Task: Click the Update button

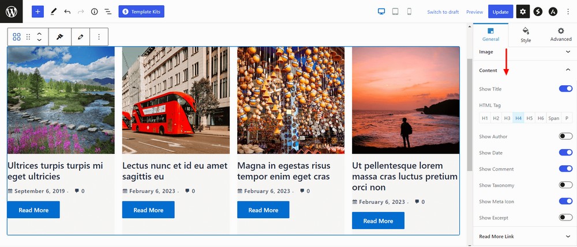Action: click(x=500, y=12)
